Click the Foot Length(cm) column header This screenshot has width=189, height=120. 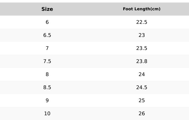pyautogui.click(x=142, y=9)
